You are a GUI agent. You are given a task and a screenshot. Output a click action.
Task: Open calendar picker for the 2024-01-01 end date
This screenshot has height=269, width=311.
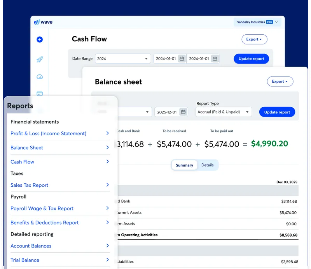tap(215, 58)
